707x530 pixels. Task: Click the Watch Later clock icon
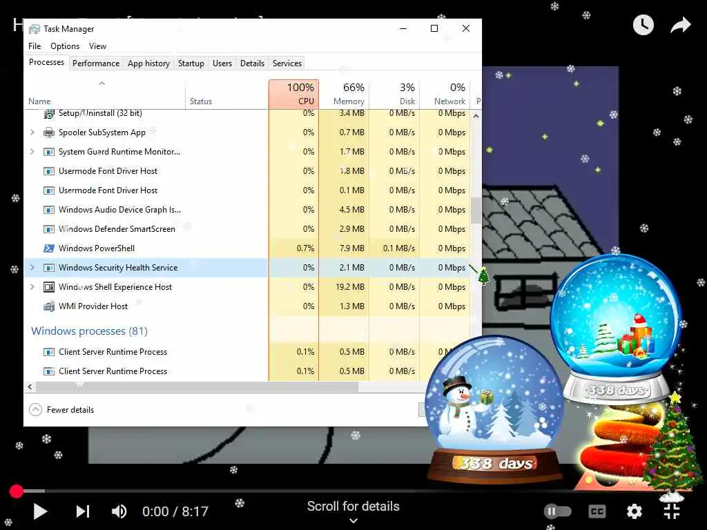pyautogui.click(x=643, y=25)
